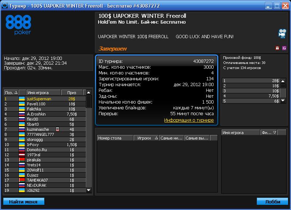Sort players by the Поз. column header
The height and width of the screenshot is (210, 291).
click(x=11, y=93)
